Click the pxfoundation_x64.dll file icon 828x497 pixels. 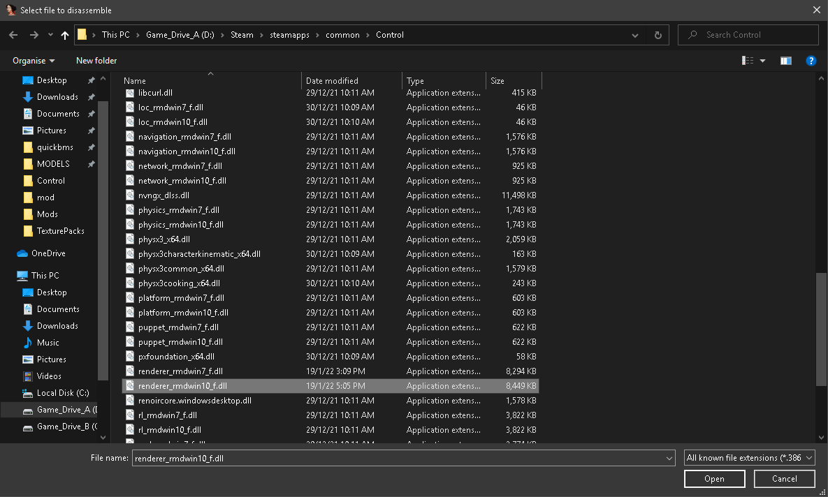(x=129, y=357)
